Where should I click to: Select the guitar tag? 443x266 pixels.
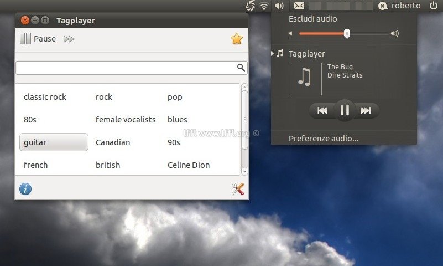54,142
